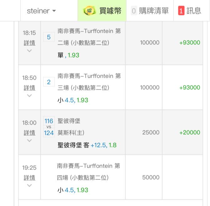Screen dimensions: 210x206
Task: Expand chevron under 19:25 詳情
Action: 29,185
